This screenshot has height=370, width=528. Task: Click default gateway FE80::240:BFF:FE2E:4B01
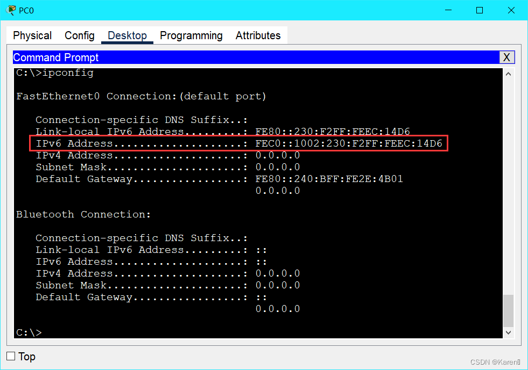pyautogui.click(x=329, y=179)
